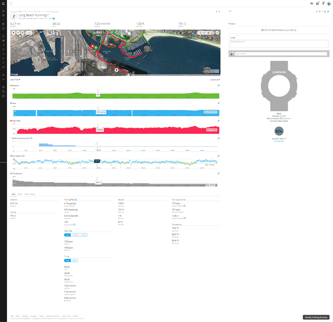The height and width of the screenshot is (322, 333).
Task: Open the Over Time dropdown
Action: [15, 80]
